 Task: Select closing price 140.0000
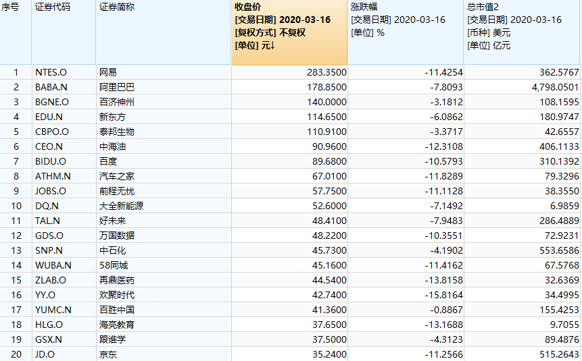(x=326, y=102)
